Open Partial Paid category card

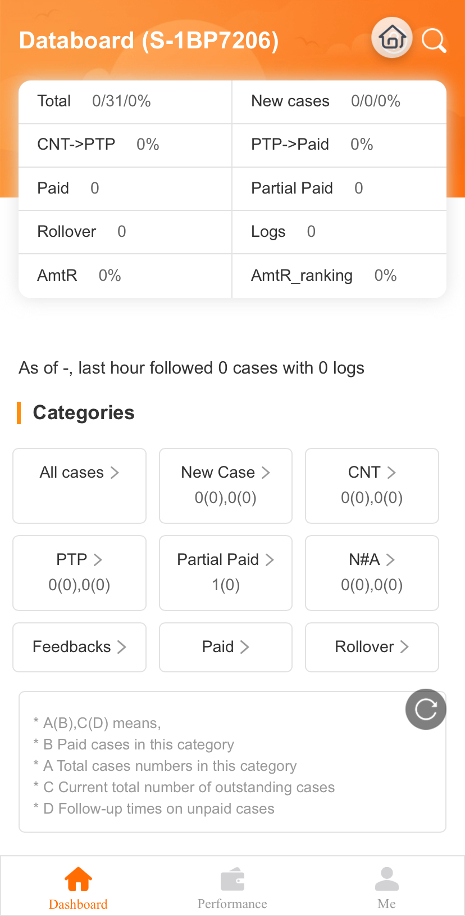click(x=226, y=573)
